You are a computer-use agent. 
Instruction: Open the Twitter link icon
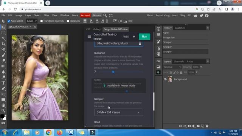(201, 15)
